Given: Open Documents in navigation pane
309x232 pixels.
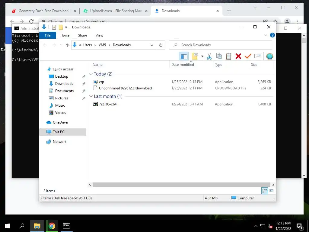Looking at the screenshot, I should click(x=64, y=91).
